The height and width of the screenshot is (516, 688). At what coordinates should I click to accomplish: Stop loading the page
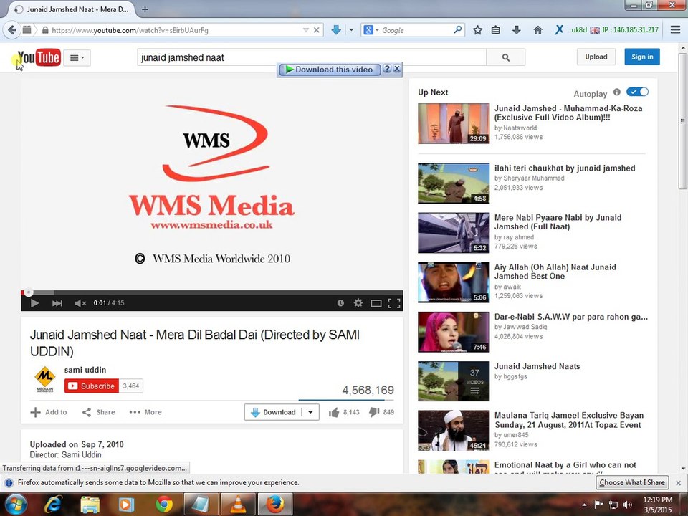click(x=316, y=30)
